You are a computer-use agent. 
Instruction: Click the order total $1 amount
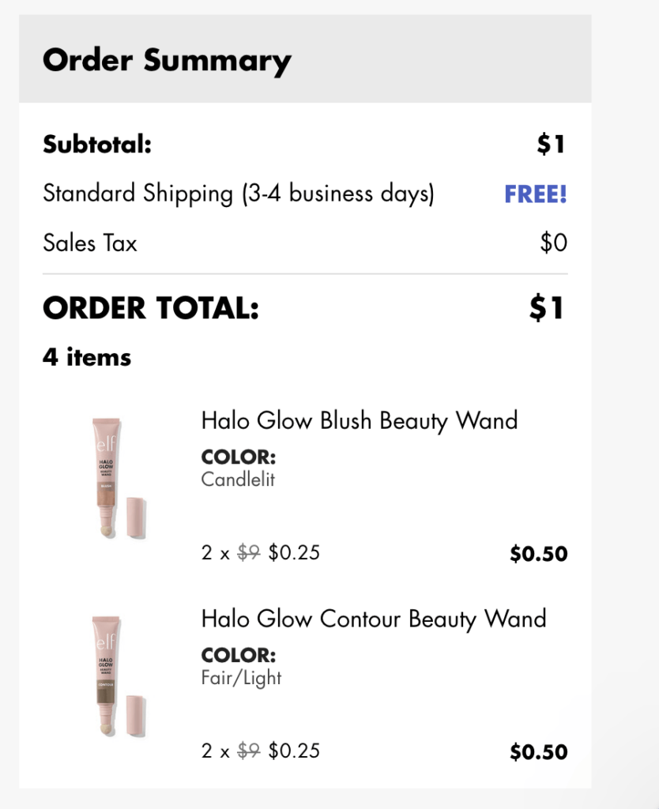tap(547, 309)
